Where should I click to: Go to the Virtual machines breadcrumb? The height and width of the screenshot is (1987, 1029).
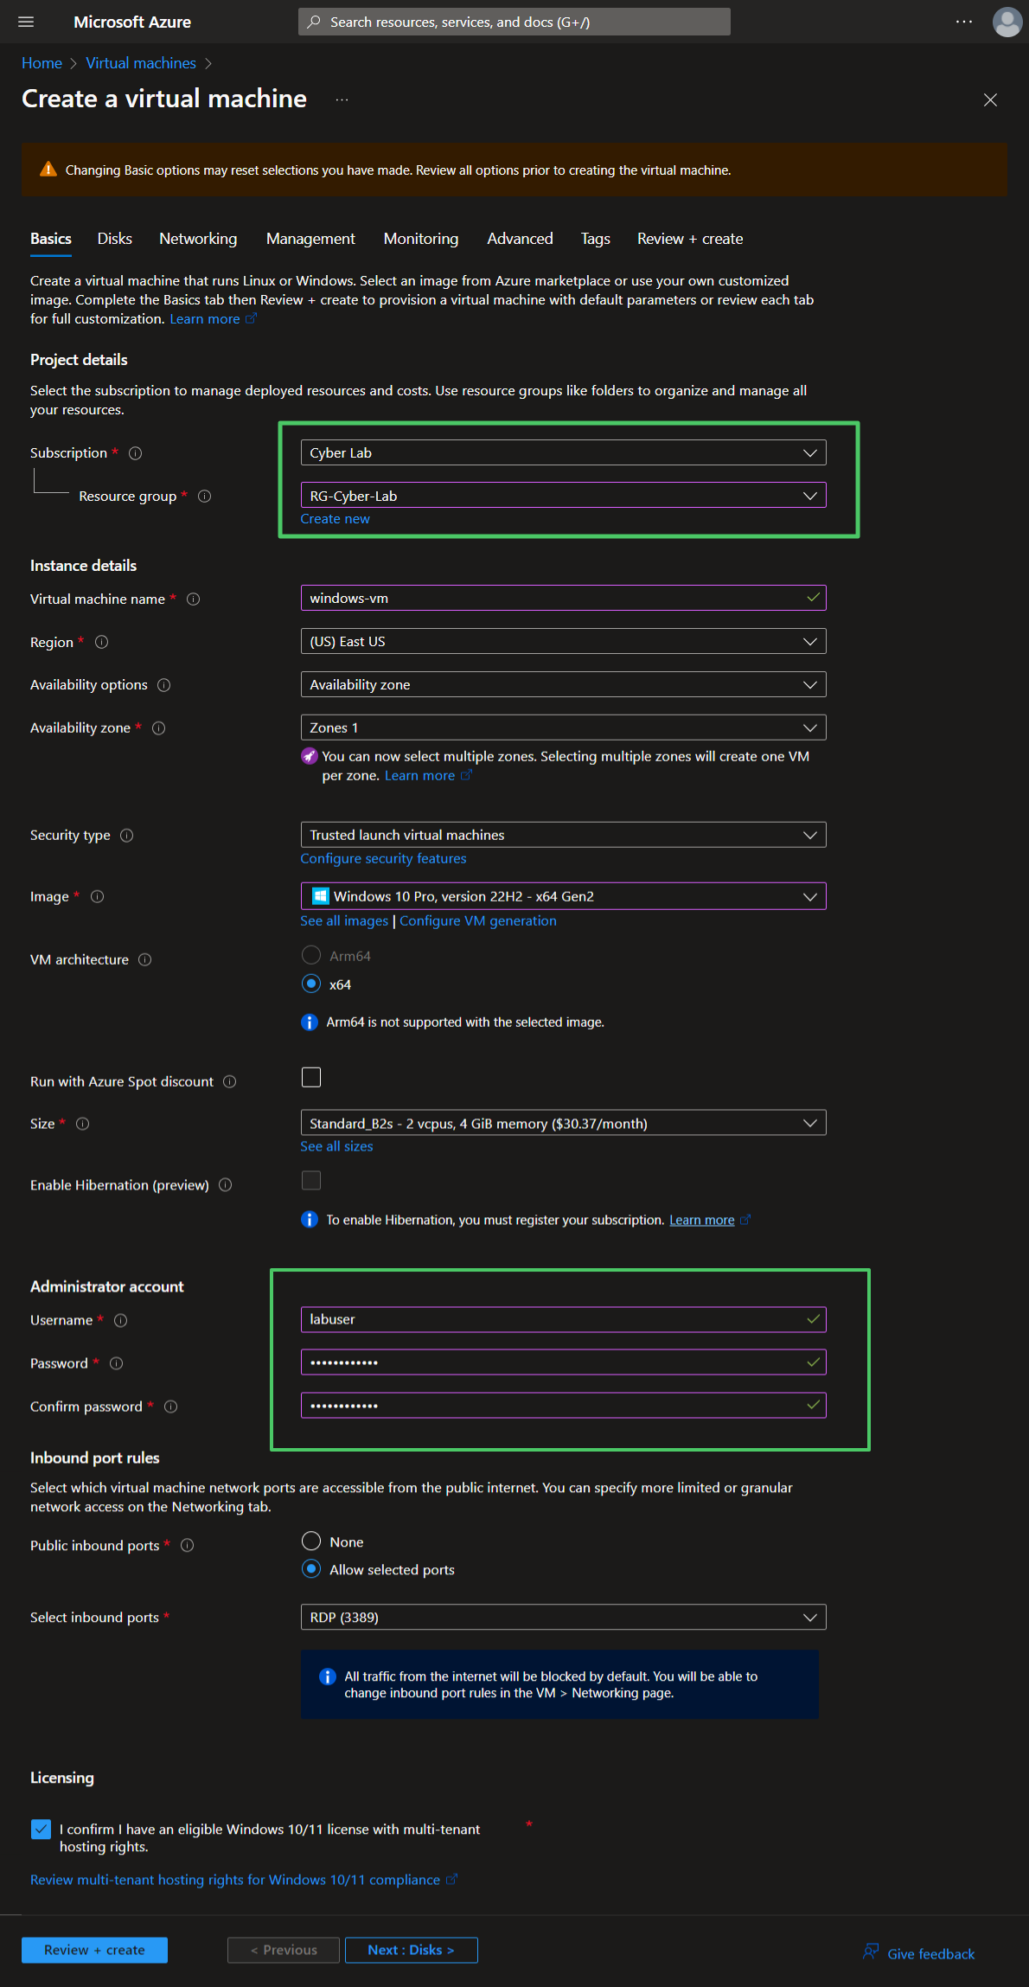[x=141, y=63]
